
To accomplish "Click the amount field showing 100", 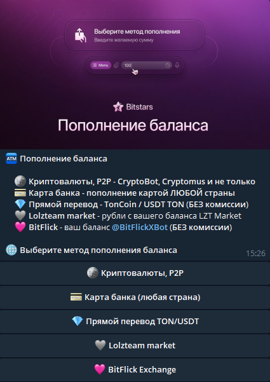I will tap(147, 65).
